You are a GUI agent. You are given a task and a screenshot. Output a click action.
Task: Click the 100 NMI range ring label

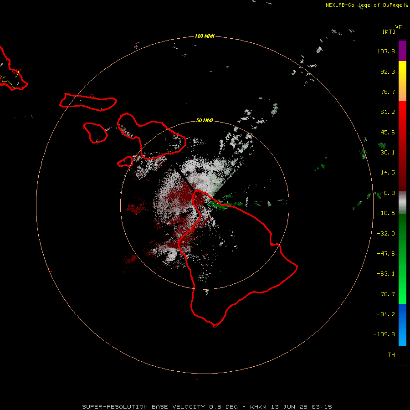pos(205,36)
